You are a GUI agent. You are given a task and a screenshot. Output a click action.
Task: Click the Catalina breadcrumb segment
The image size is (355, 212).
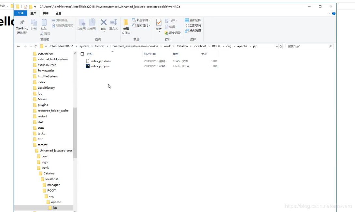[x=182, y=46]
